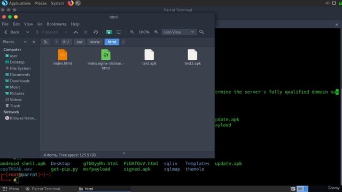Open Browse Network in the sidebar
Image resolution: width=342 pixels, height=192 pixels.
pyautogui.click(x=21, y=118)
